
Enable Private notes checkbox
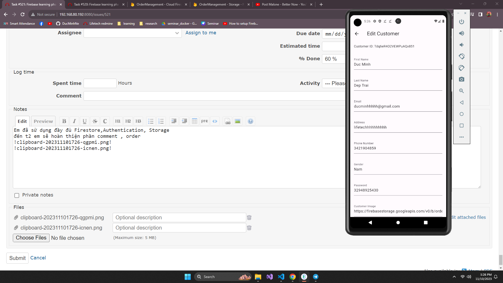click(x=17, y=195)
